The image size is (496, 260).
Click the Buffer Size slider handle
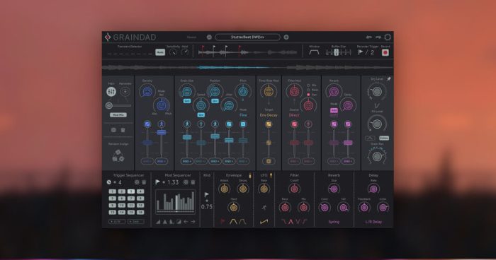click(x=337, y=52)
